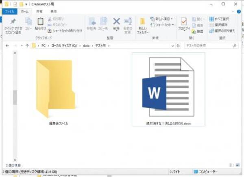The height and width of the screenshot is (177, 244).
Task: Open Quick Access Toolbar customize dropdown
Action: (26, 4)
